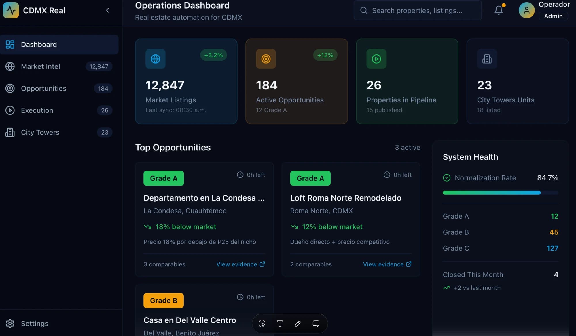Image resolution: width=576 pixels, height=336 pixels.
Task: Click the clock icon on Loft Roma Norte card
Action: tap(387, 175)
